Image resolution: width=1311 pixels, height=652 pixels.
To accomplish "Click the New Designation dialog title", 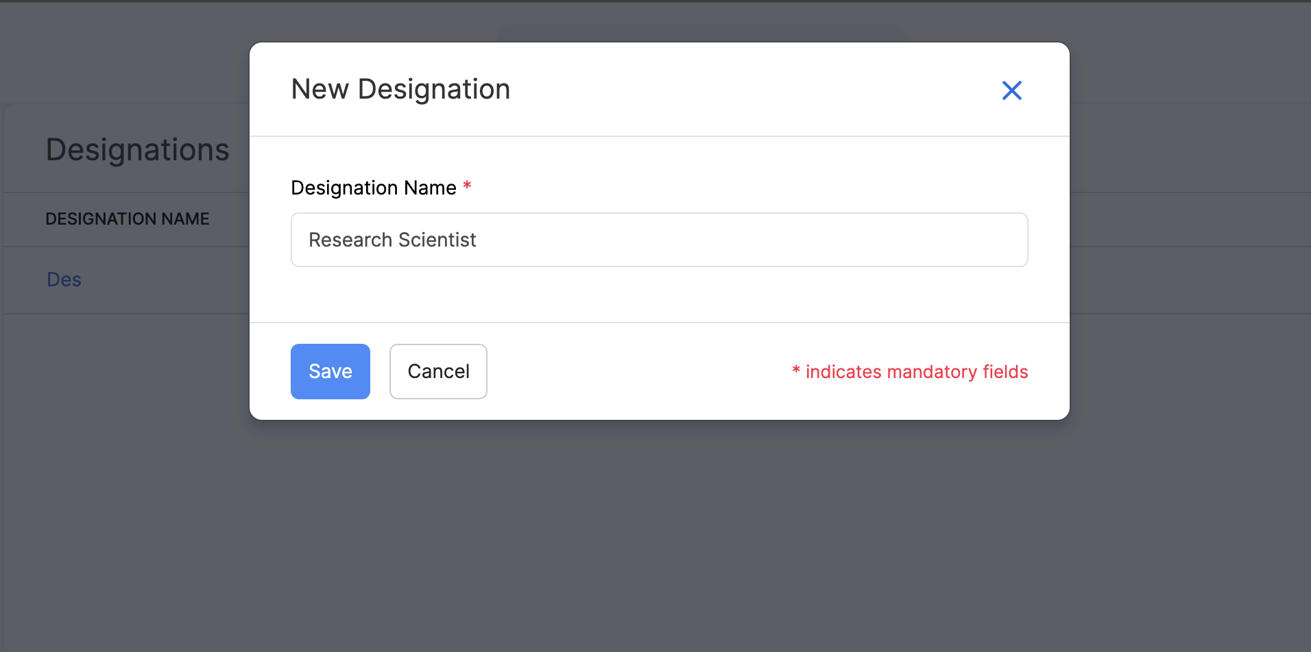I will 400,90.
